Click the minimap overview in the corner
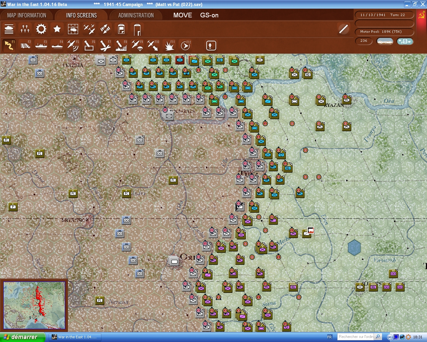 pyautogui.click(x=34, y=305)
